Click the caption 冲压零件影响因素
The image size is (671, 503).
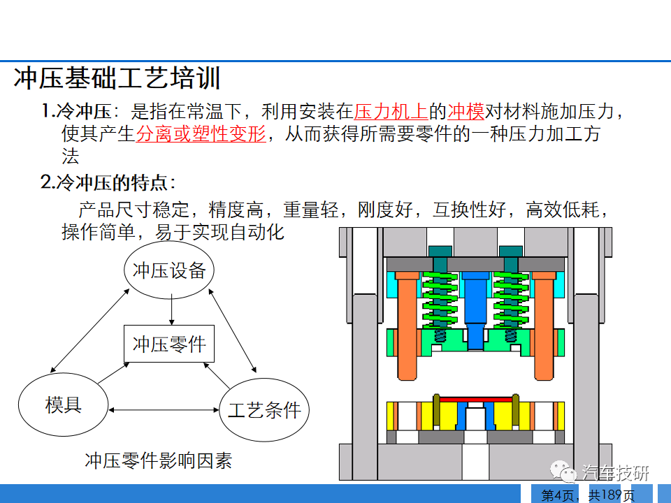coord(159,460)
